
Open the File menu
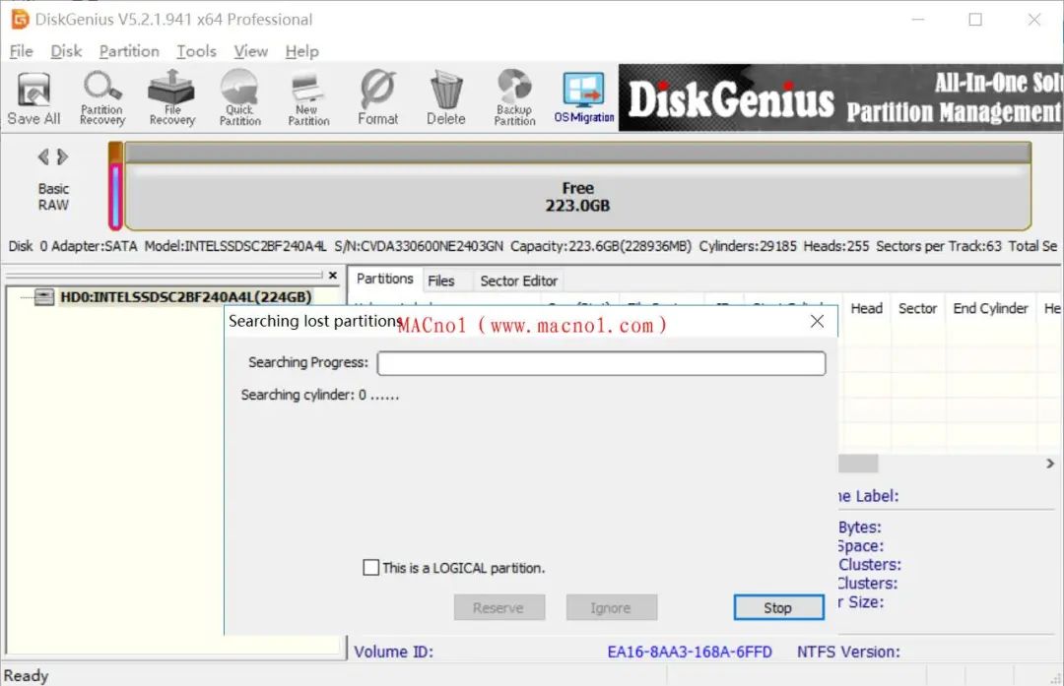pos(21,51)
